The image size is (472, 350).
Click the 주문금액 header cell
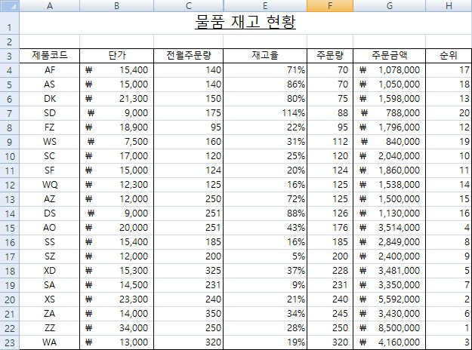tap(389, 56)
